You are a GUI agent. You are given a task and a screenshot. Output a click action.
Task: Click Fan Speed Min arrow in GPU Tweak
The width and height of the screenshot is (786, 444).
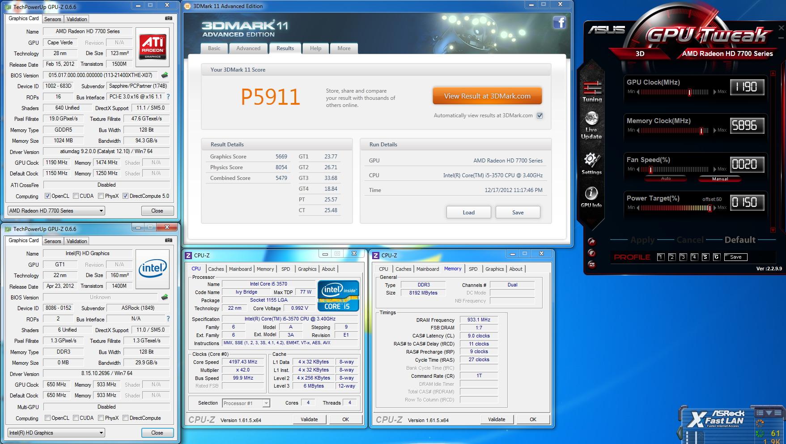click(638, 169)
